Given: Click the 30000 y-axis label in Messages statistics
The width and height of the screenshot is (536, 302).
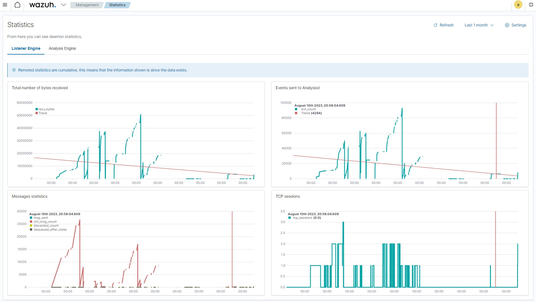Looking at the screenshot, I should click(22, 211).
